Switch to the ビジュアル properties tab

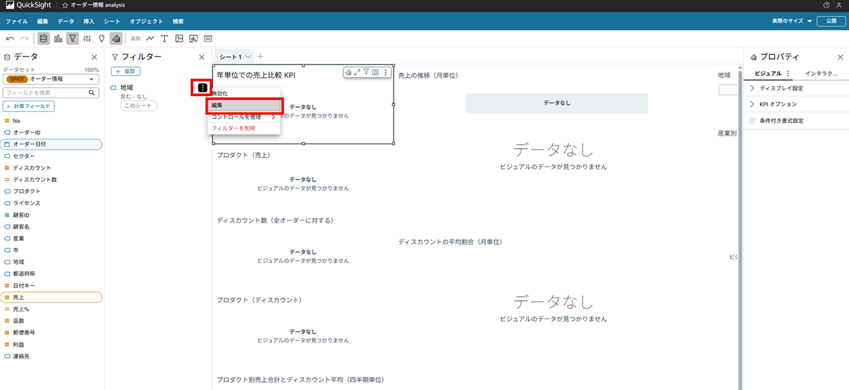[768, 73]
